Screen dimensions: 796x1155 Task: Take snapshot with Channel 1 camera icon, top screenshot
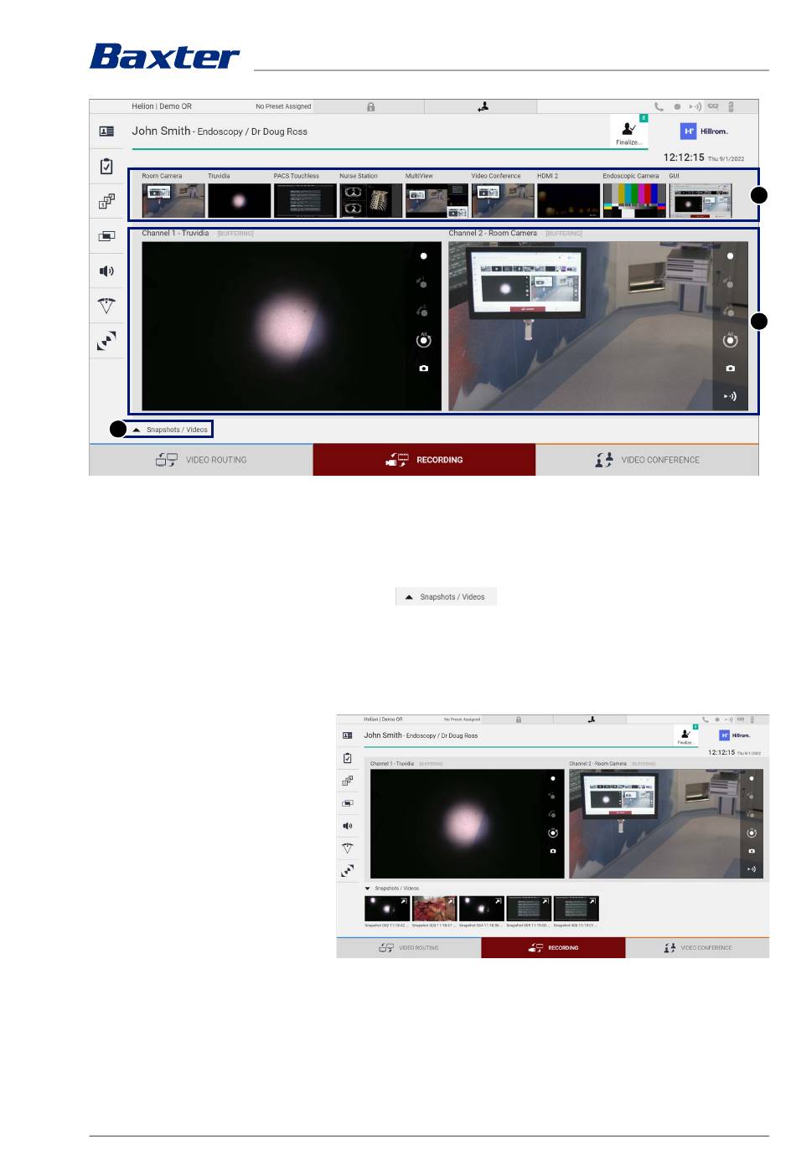[x=424, y=369]
